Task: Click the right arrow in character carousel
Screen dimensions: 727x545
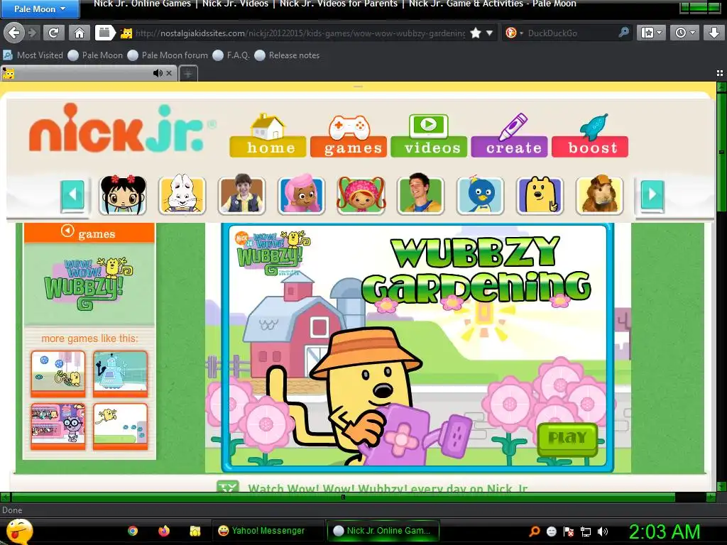Action: tap(653, 194)
